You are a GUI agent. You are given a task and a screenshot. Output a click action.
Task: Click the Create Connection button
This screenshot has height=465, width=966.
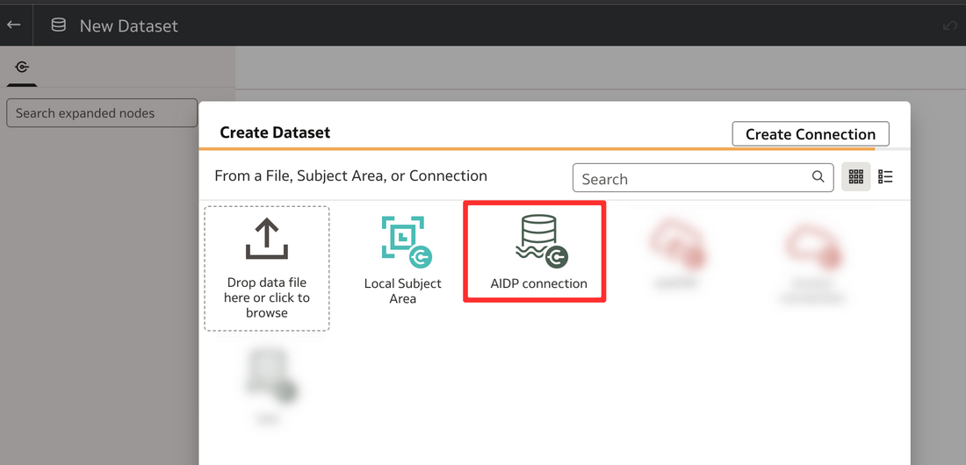(811, 134)
